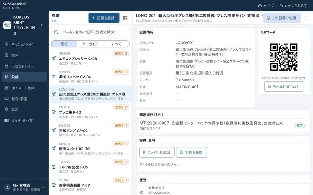Image resolution: width=313 pixels, height=195 pixels.
Task: Select 搬送コンベヤ CV-04 in list
Action: 90,77
